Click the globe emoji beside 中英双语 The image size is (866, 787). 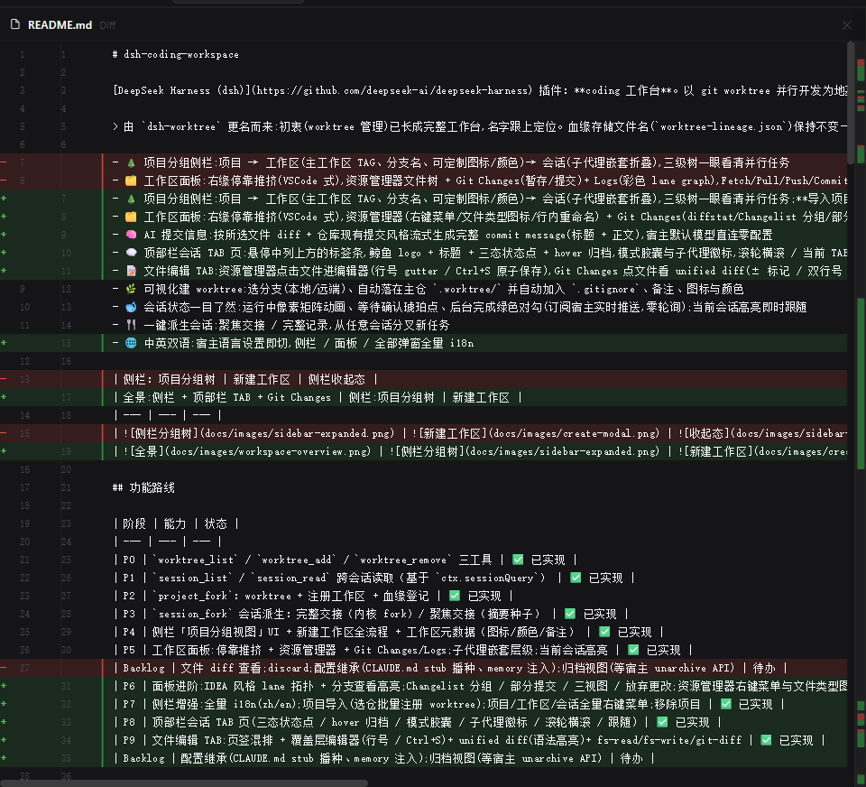pos(131,343)
